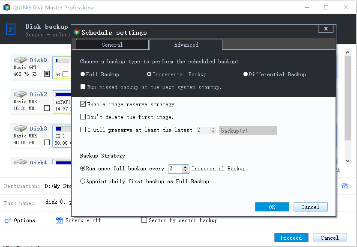Click the disk list scroll up arrow
Screen dimensions: 357x247
click(x=348, y=52)
